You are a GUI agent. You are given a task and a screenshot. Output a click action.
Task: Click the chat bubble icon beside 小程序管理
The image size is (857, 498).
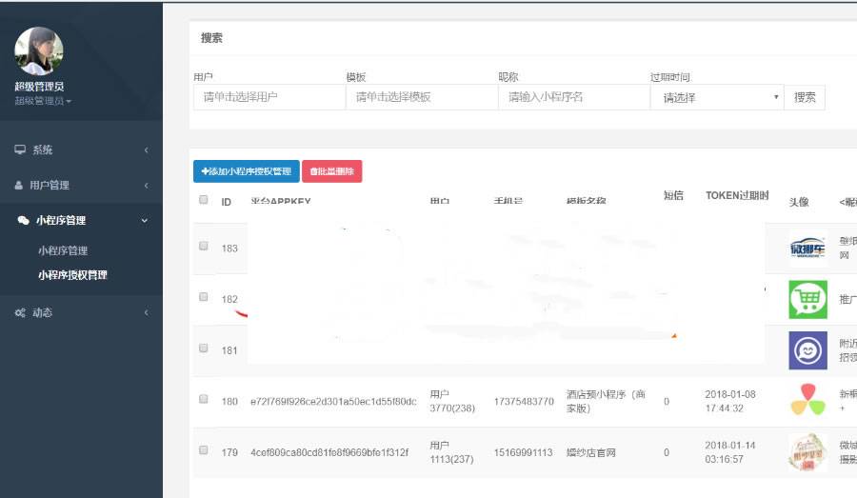pyautogui.click(x=23, y=220)
